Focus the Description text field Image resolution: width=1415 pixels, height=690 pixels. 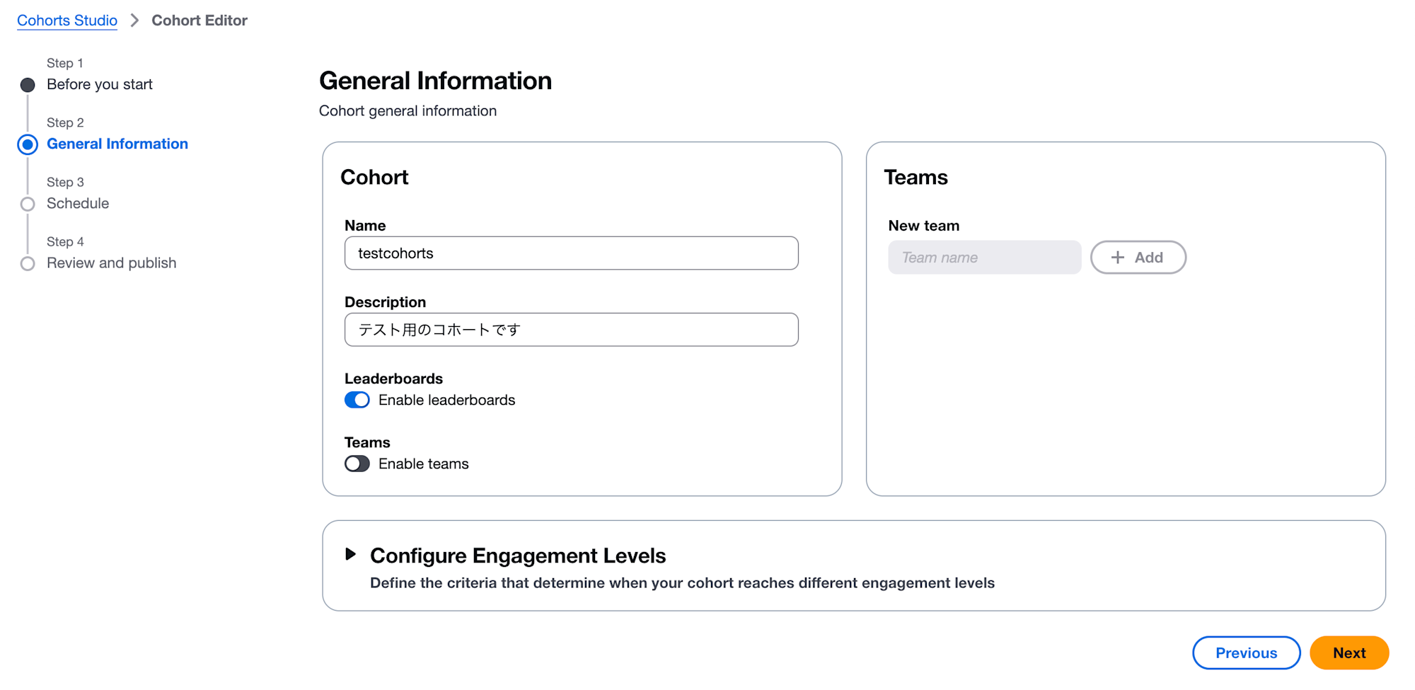pos(571,330)
